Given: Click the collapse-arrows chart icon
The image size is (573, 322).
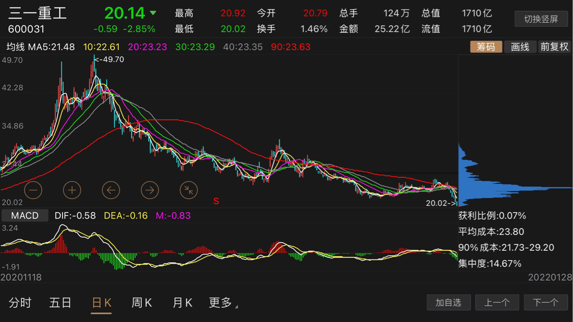Looking at the screenshot, I should coord(189,190).
